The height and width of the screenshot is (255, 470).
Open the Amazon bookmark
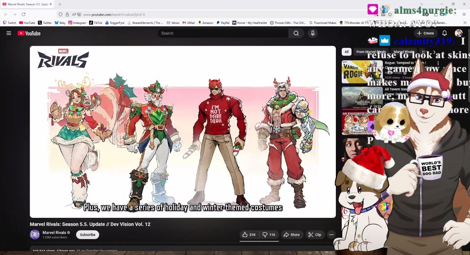206,23
